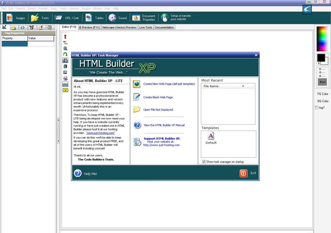Collapse left panel using splitter arrows

coord(58,131)
